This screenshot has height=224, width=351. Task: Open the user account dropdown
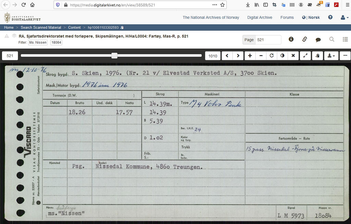pyautogui.click(x=344, y=17)
